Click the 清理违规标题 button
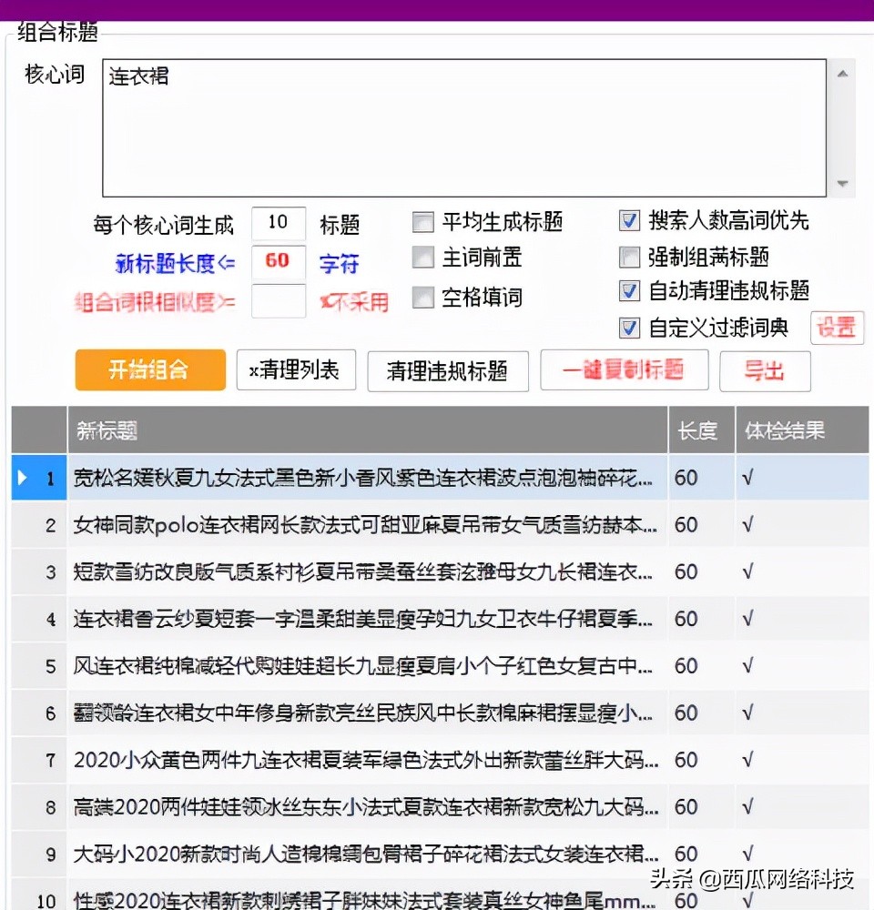The width and height of the screenshot is (874, 910). pos(448,371)
